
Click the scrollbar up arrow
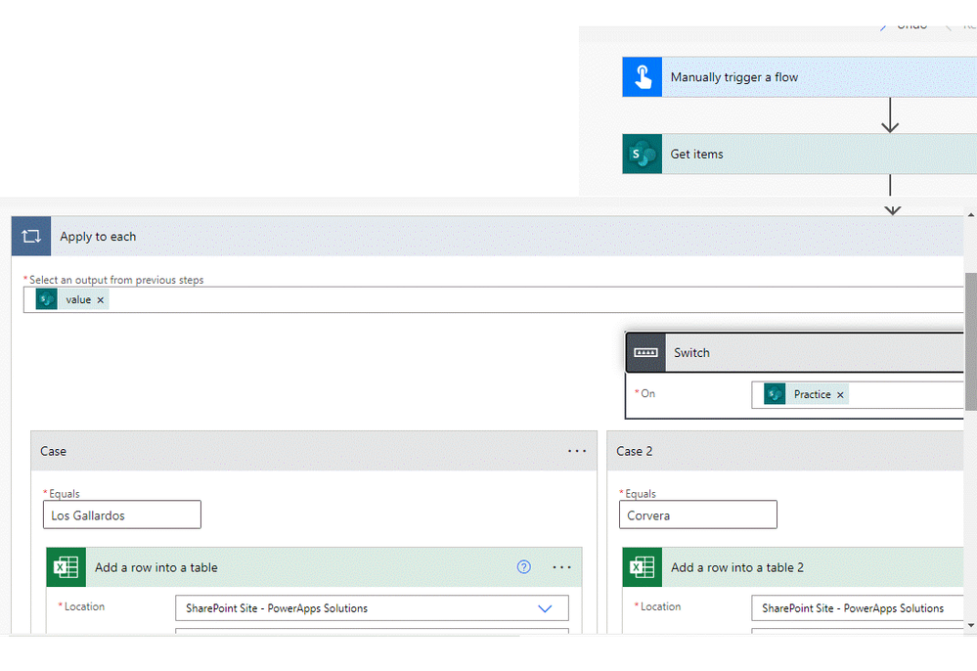(971, 215)
